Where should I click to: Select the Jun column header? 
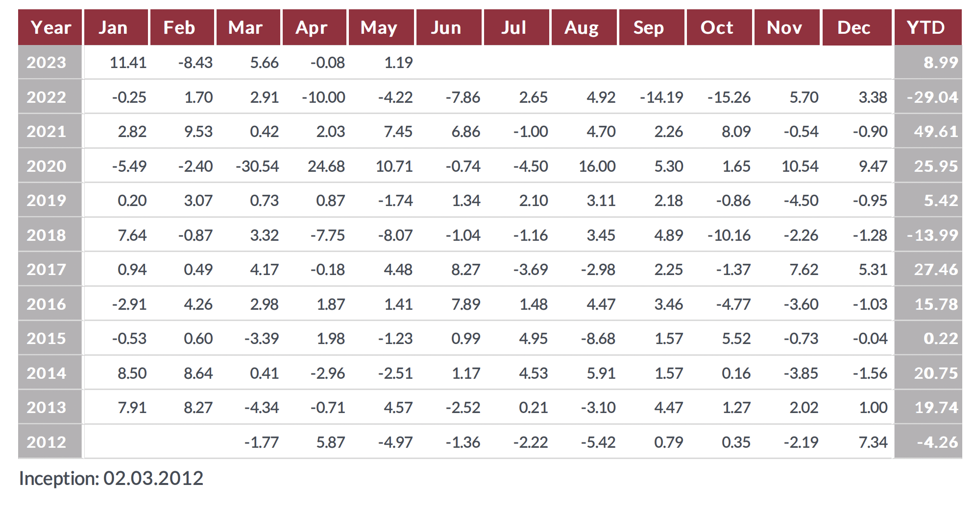[446, 27]
